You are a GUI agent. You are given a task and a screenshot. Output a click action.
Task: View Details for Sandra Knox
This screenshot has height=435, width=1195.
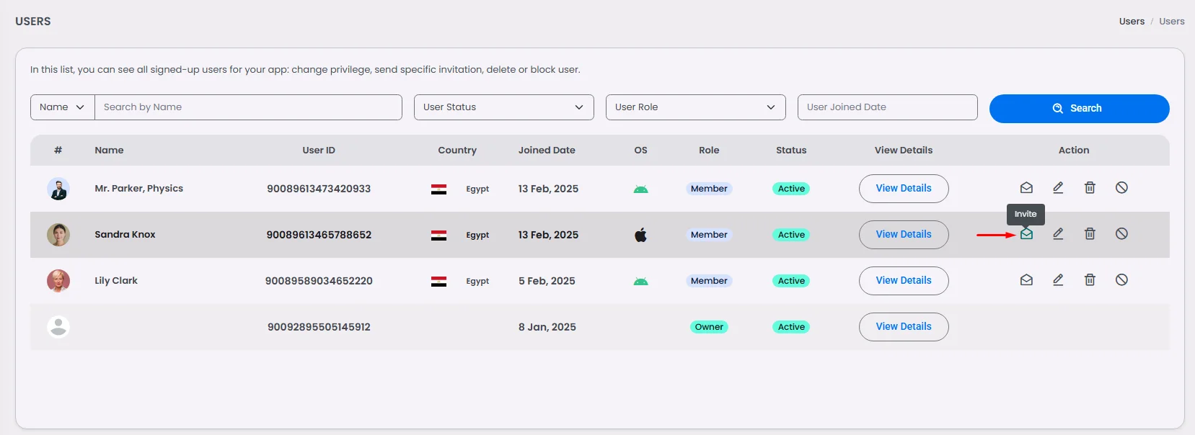pyautogui.click(x=903, y=235)
